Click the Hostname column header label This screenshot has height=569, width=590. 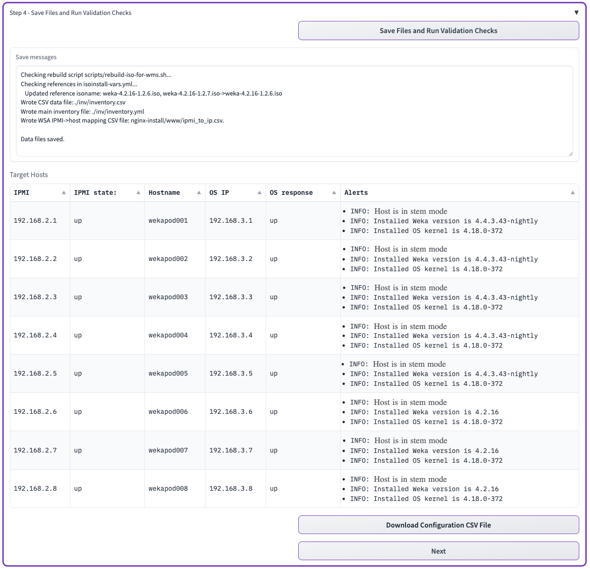pos(164,193)
